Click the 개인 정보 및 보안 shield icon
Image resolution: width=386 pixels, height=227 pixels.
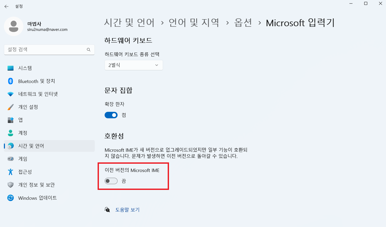(x=10, y=185)
